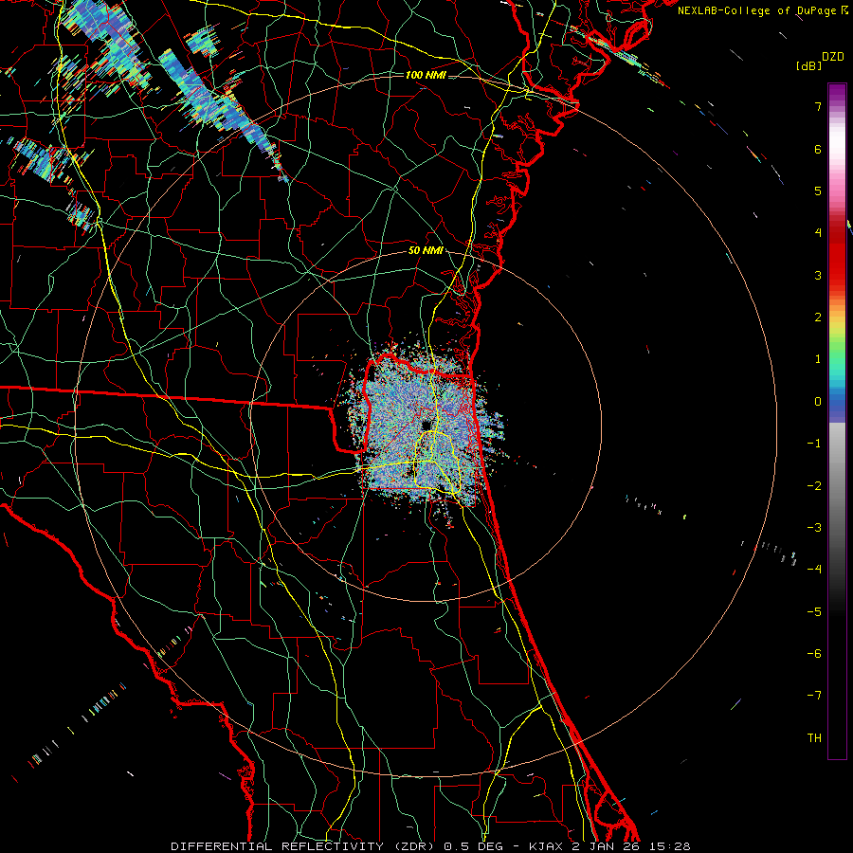Screen dimensions: 853x853
Task: Select the -1 dB tick label
Action: point(814,444)
